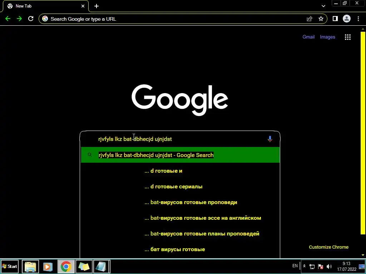
Task: Choose suggestion 'bat-вирусов готовые проповеди'
Action: click(180, 202)
